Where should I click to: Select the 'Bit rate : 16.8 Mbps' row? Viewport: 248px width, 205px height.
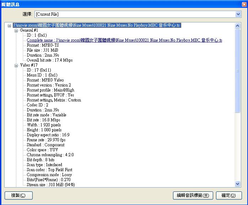coord(43,120)
